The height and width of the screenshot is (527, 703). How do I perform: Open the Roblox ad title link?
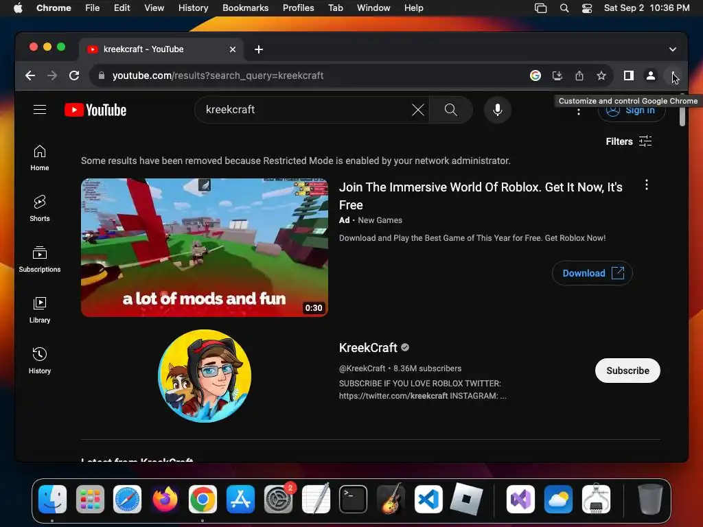click(x=481, y=196)
